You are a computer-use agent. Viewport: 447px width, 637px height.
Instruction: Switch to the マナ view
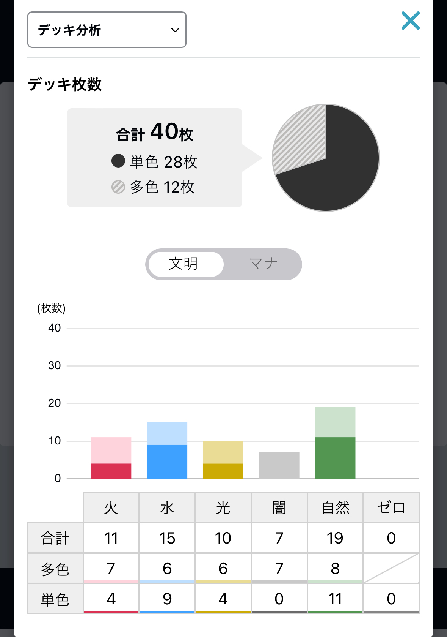pyautogui.click(x=263, y=264)
